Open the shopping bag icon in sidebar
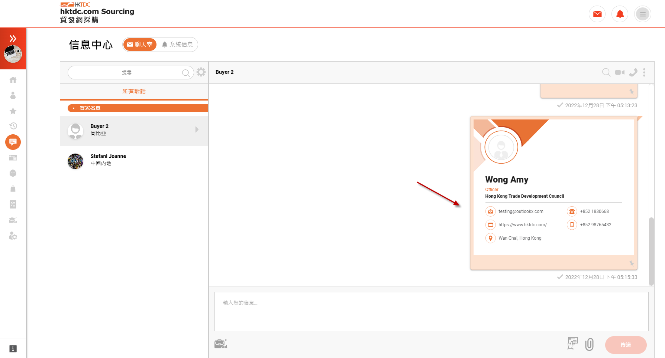Viewport: 665px width, 358px height. (13, 189)
